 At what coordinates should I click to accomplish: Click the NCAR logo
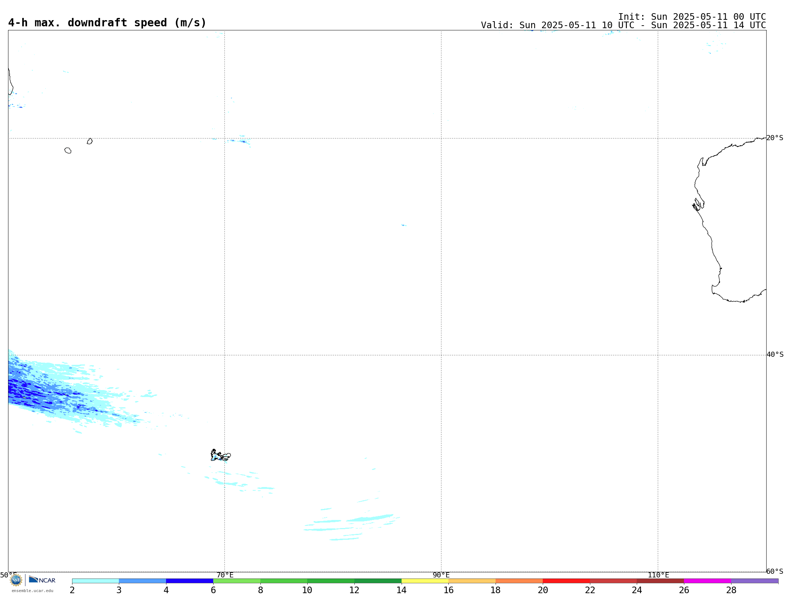(x=42, y=579)
